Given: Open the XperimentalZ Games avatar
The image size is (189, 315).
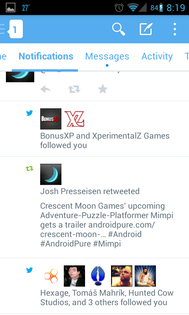Looking at the screenshot, I should coord(74,119).
